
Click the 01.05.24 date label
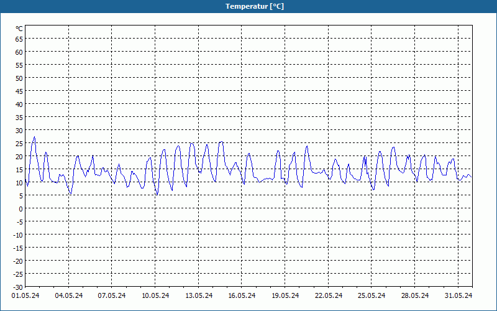tap(25, 295)
